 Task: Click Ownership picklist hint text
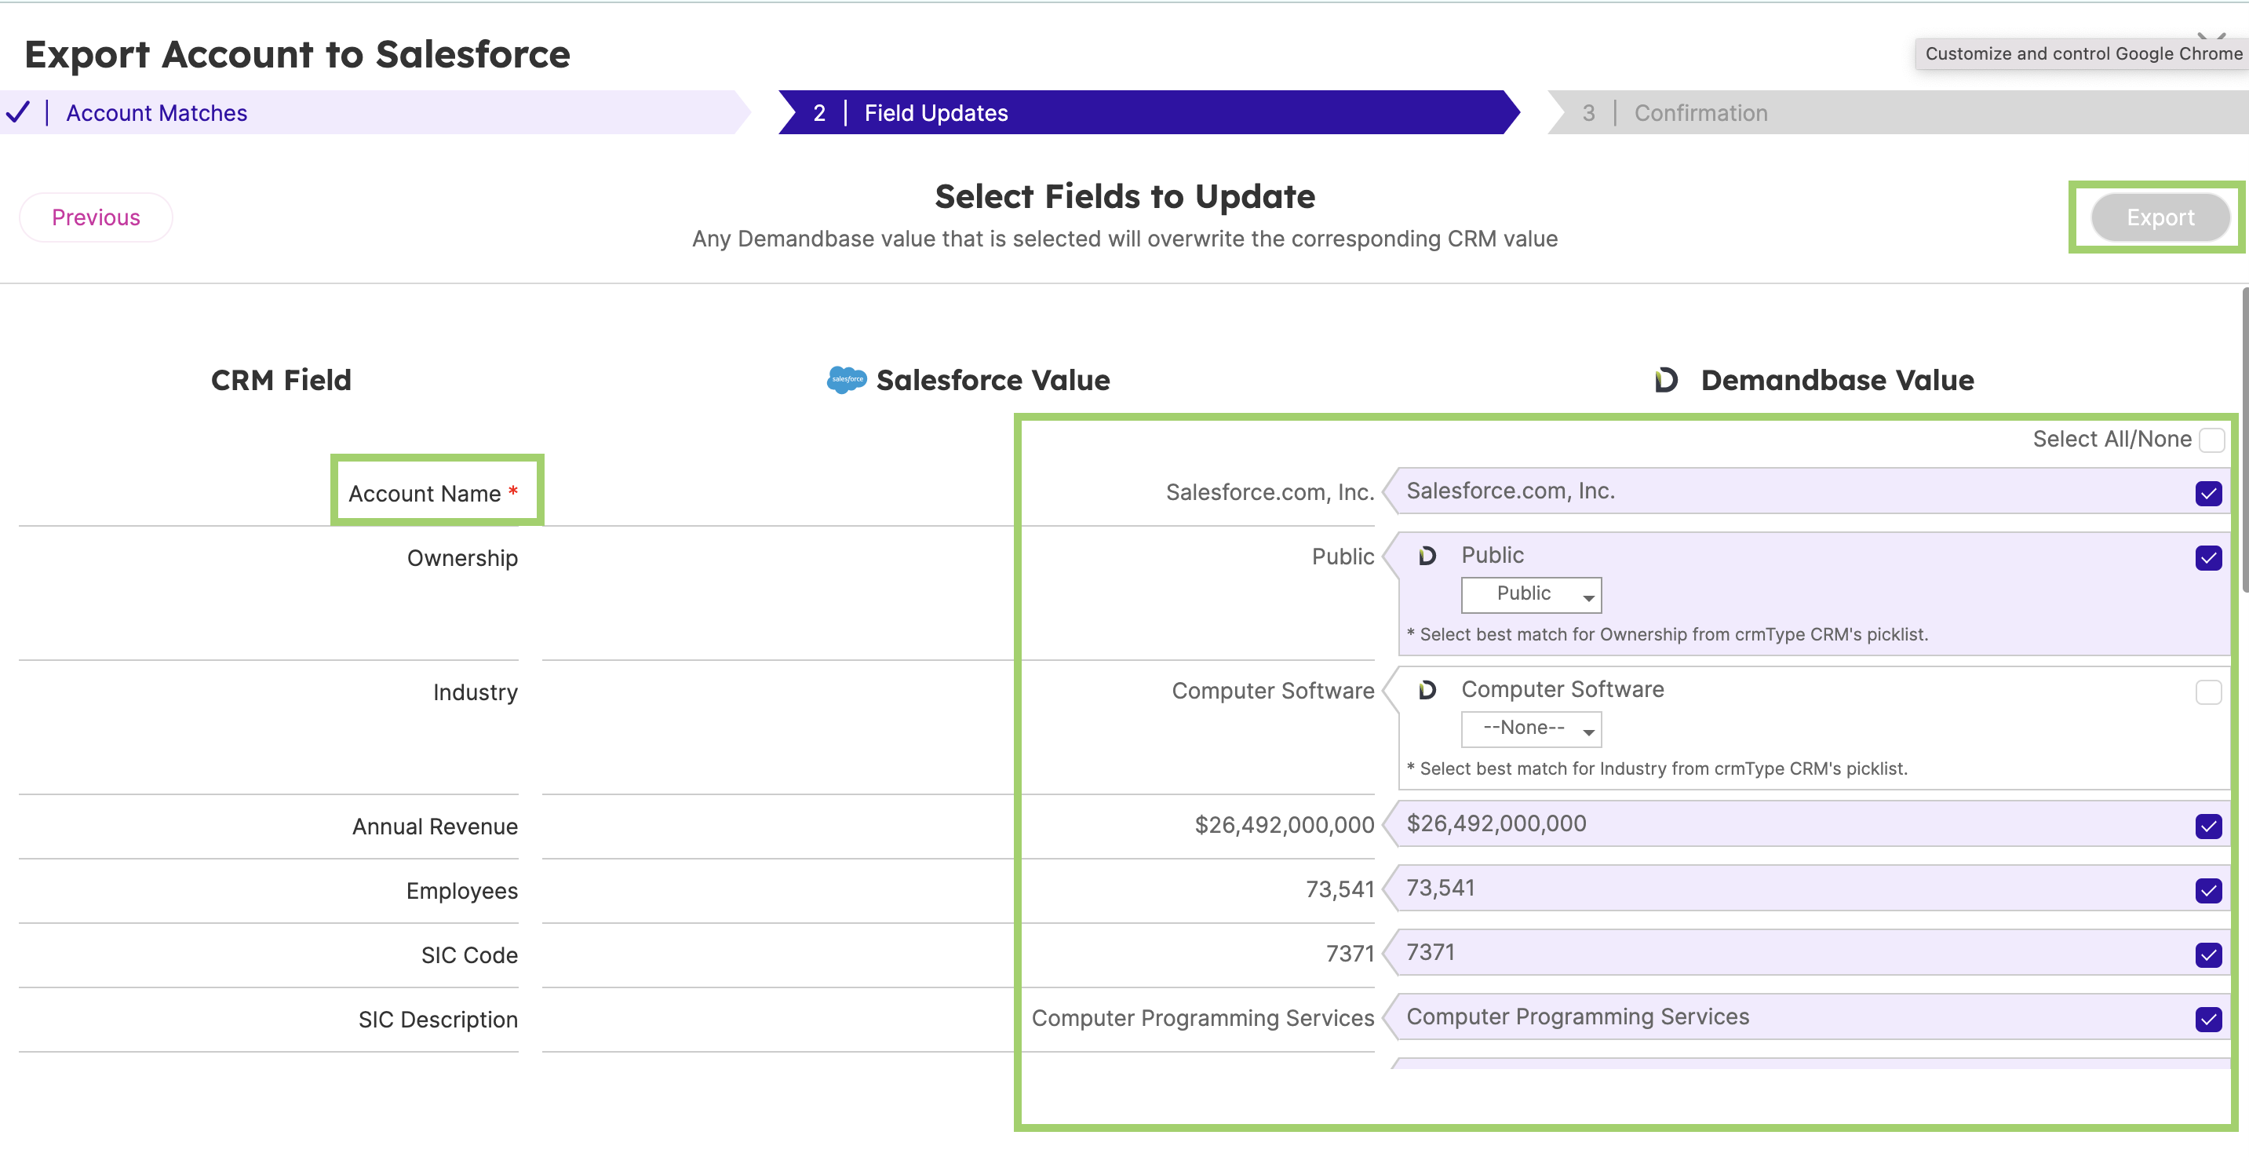[1667, 635]
